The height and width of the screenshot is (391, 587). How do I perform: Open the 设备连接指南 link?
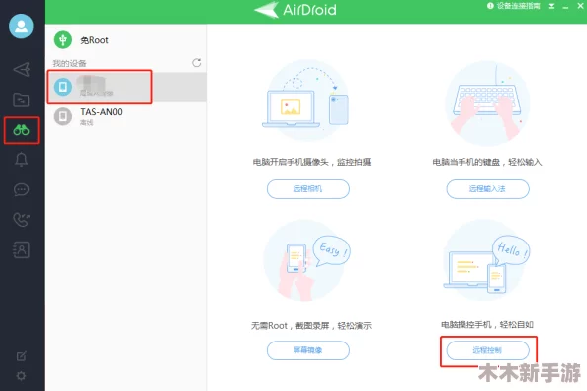click(x=514, y=6)
